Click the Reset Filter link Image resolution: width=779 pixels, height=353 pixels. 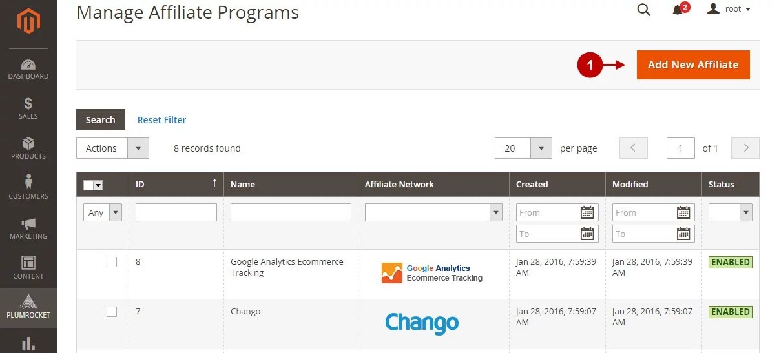[x=161, y=120]
